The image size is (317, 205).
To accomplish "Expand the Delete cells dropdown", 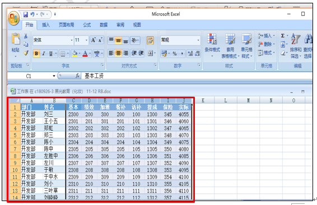I will tap(274, 44).
